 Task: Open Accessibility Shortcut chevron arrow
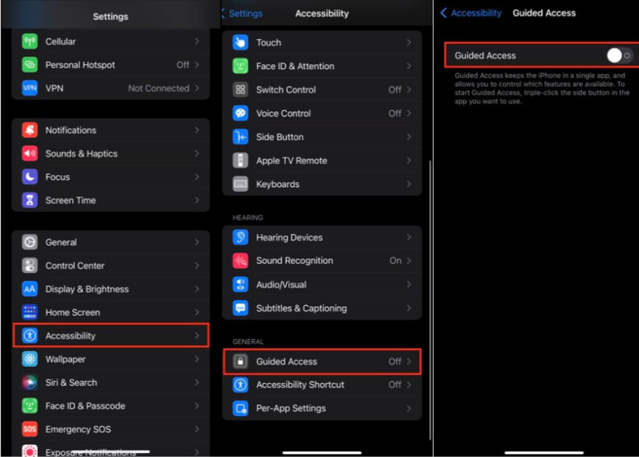click(409, 385)
